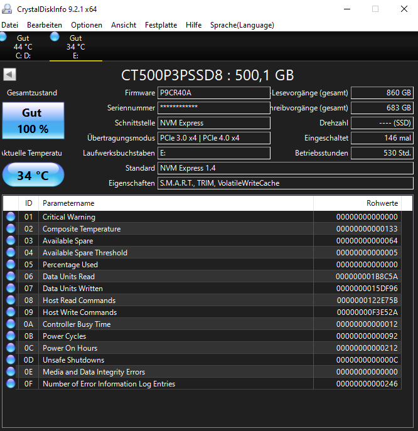Click the Standard NVM Express 1.4 field
The height and width of the screenshot is (431, 418).
pos(285,168)
